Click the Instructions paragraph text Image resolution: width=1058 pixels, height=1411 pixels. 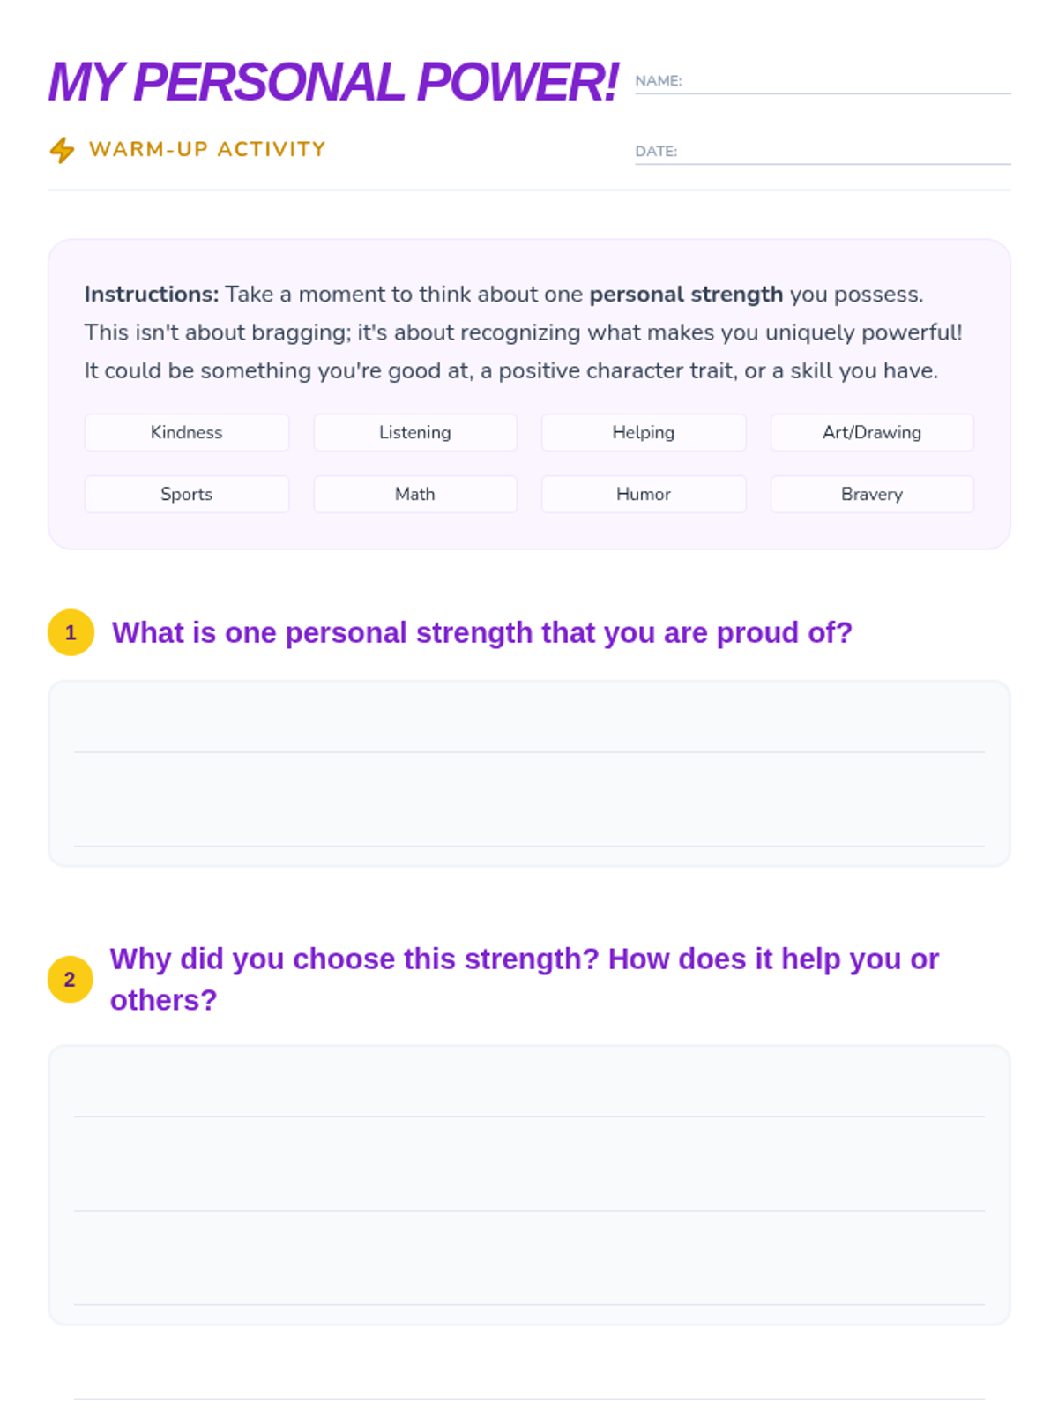(524, 332)
